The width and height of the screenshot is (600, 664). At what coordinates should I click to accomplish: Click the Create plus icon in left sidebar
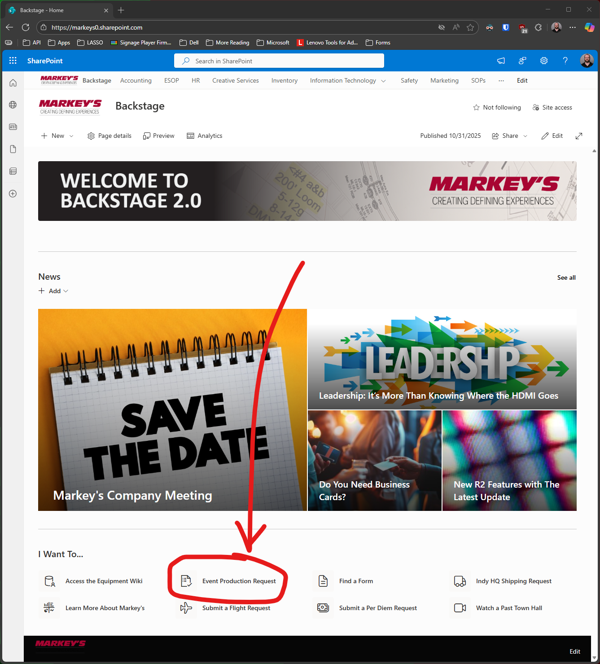coord(13,193)
